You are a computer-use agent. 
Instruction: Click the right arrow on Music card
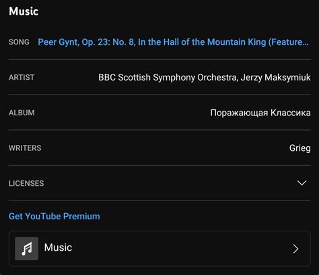(x=295, y=249)
